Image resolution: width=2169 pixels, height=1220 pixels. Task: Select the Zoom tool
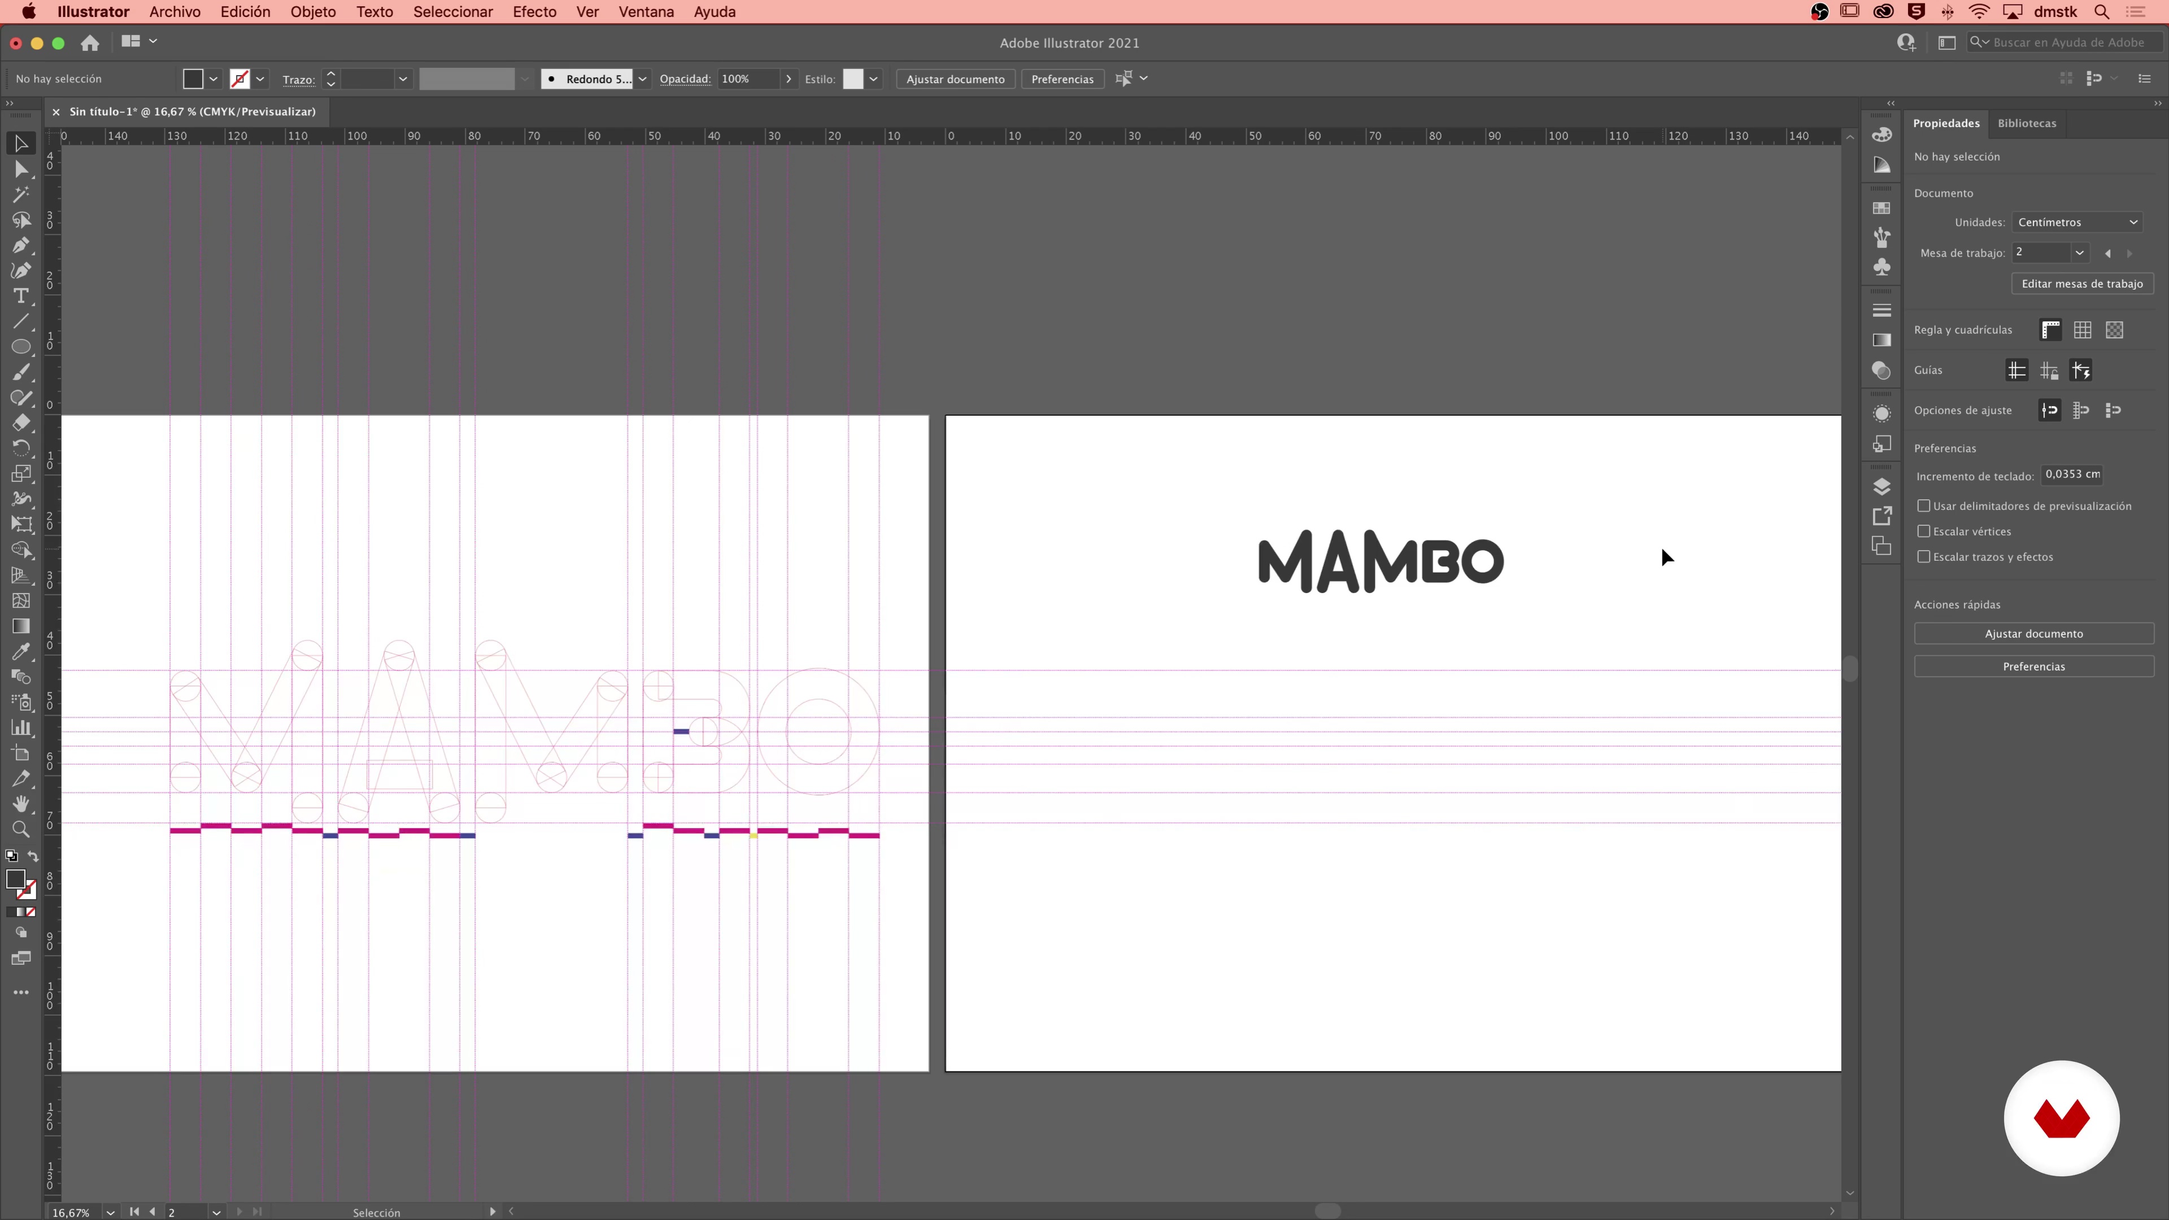tap(21, 829)
